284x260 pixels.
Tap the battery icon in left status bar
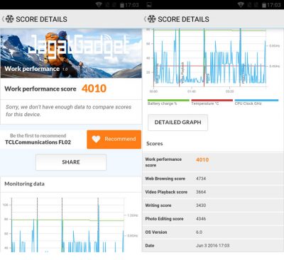point(122,5)
